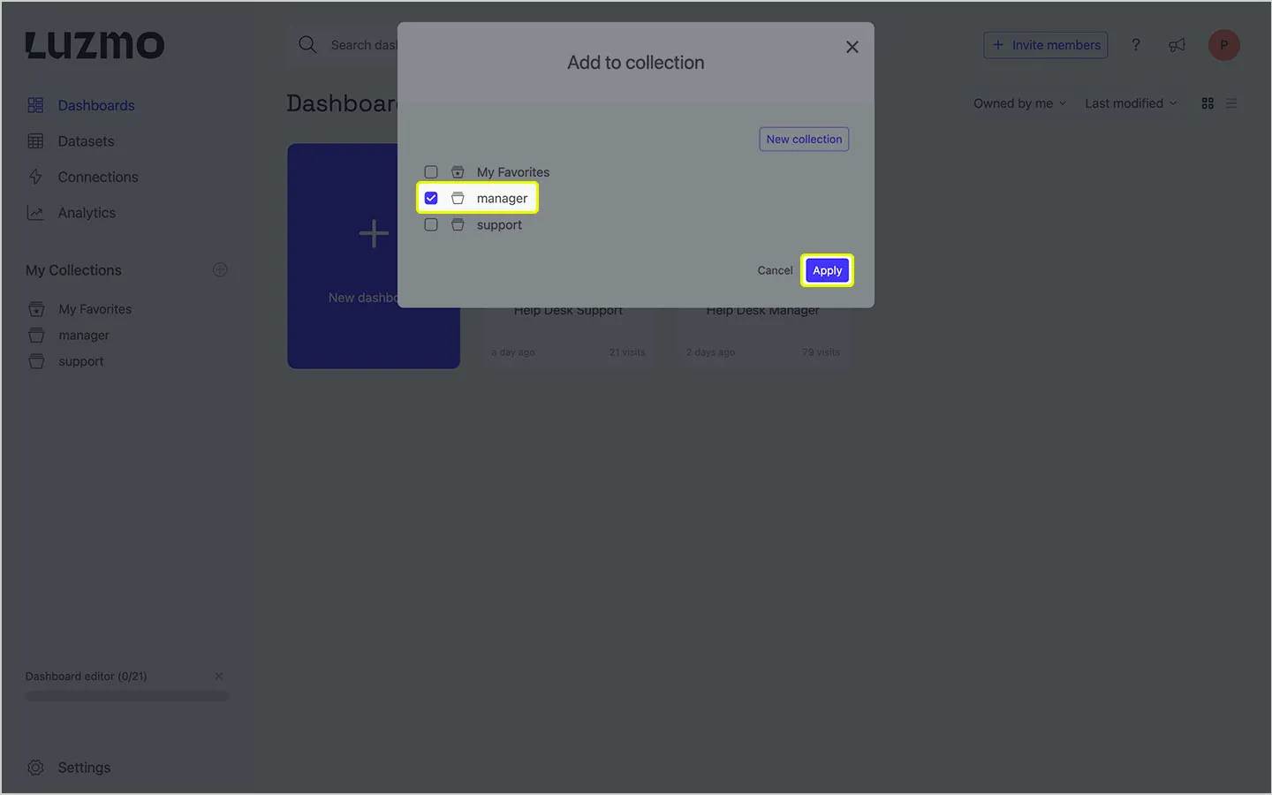The image size is (1272, 795).
Task: Click the Luzmo logo
Action: point(95,45)
